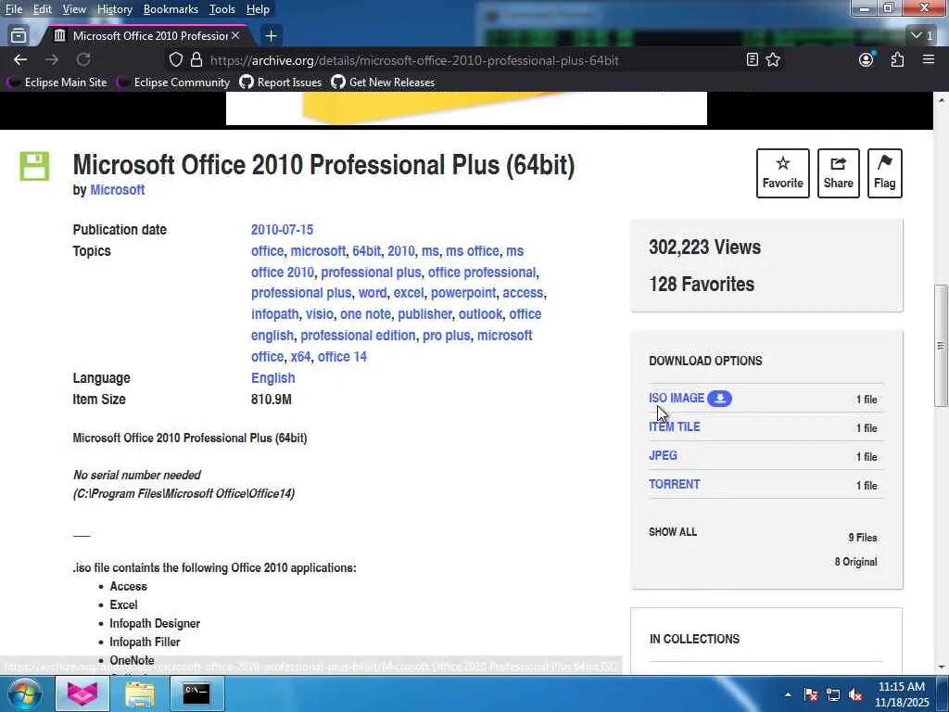Open Firefox View icon beside the tabs
The width and height of the screenshot is (949, 712).
click(x=19, y=36)
